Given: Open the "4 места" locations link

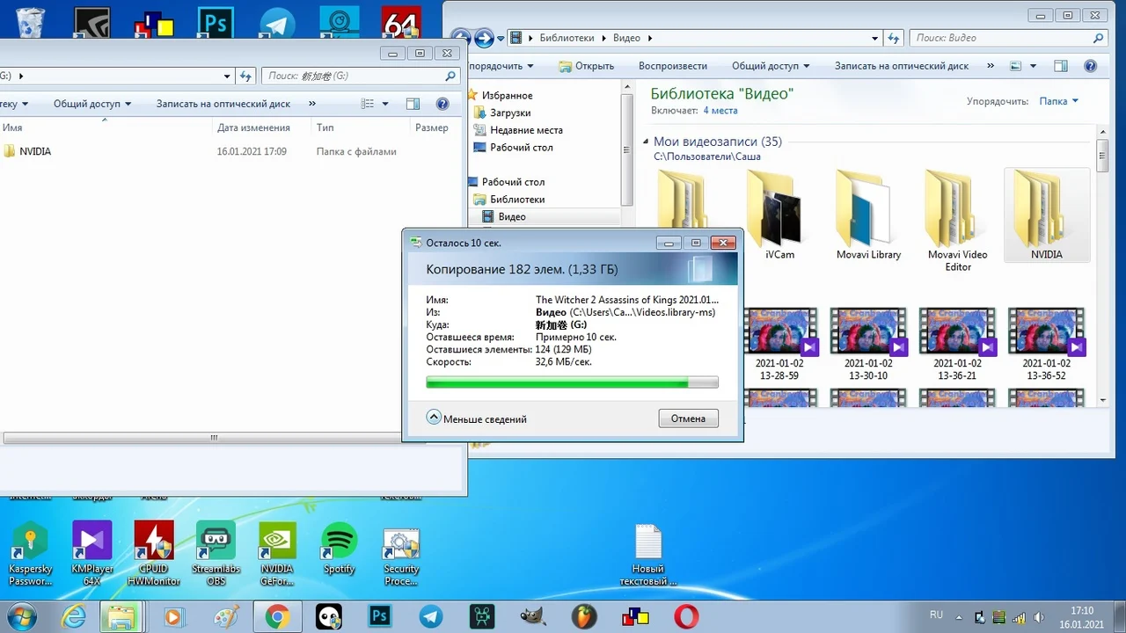Looking at the screenshot, I should 720,111.
